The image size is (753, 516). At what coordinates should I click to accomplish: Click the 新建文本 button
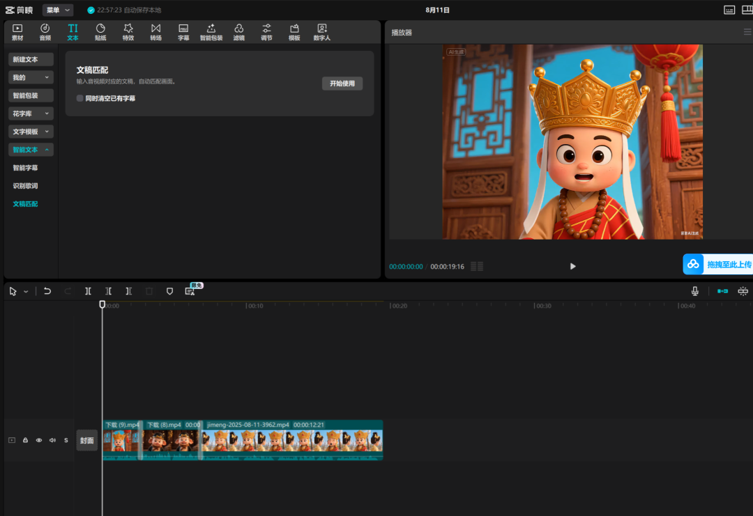tap(31, 59)
